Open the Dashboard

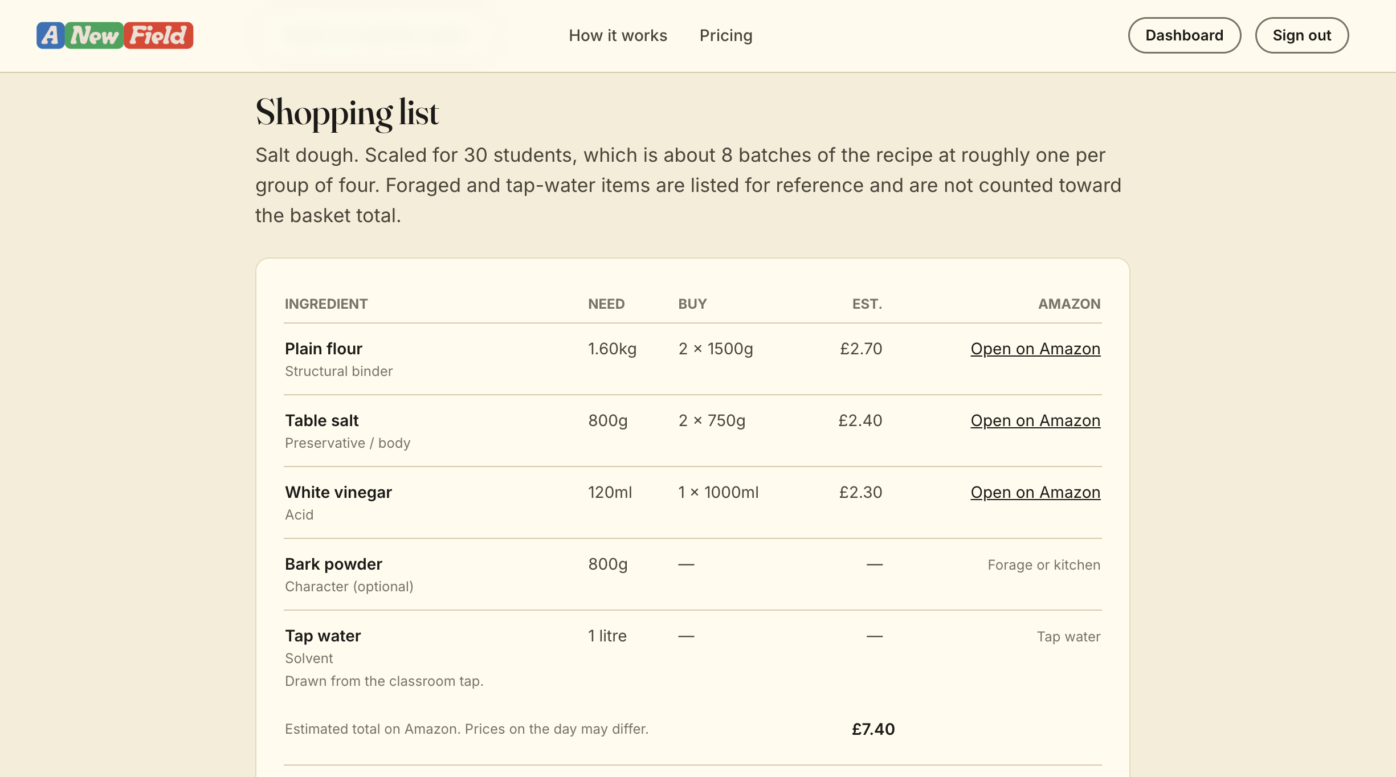coord(1184,35)
